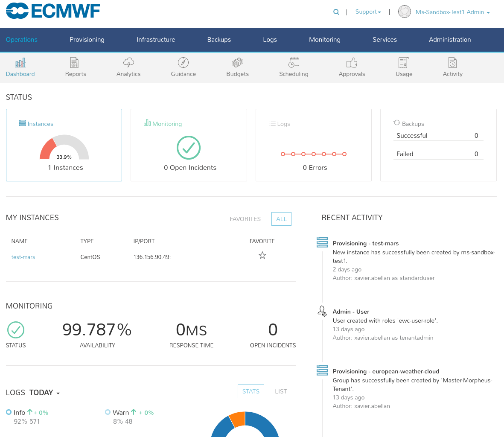Open 'Provisioning - european-weather-cloud' activity entry
Screen dimensions: 504x437
tap(386, 371)
